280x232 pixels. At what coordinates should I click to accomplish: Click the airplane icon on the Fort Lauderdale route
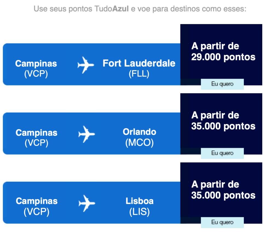click(x=86, y=65)
